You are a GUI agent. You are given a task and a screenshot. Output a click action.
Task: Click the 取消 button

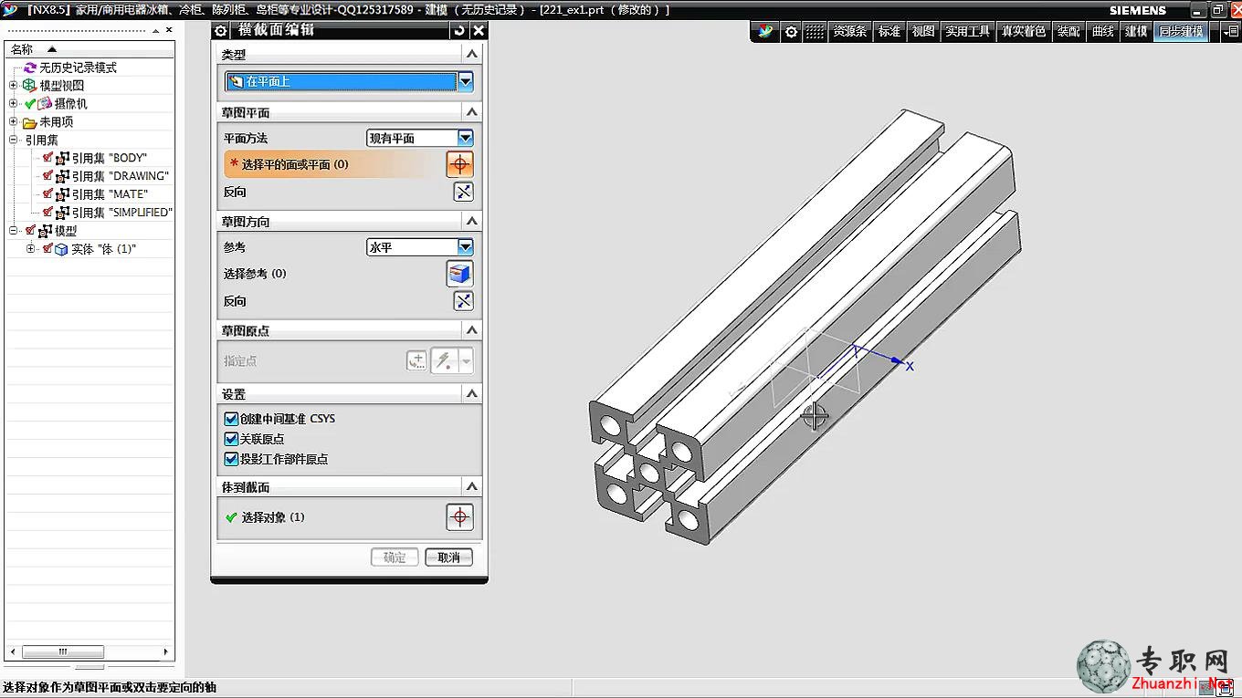point(449,557)
